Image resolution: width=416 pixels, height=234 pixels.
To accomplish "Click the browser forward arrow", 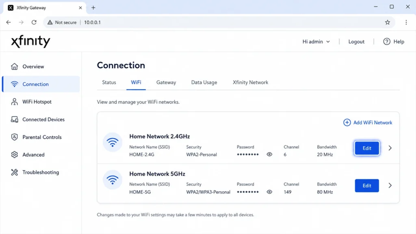I will [21, 22].
